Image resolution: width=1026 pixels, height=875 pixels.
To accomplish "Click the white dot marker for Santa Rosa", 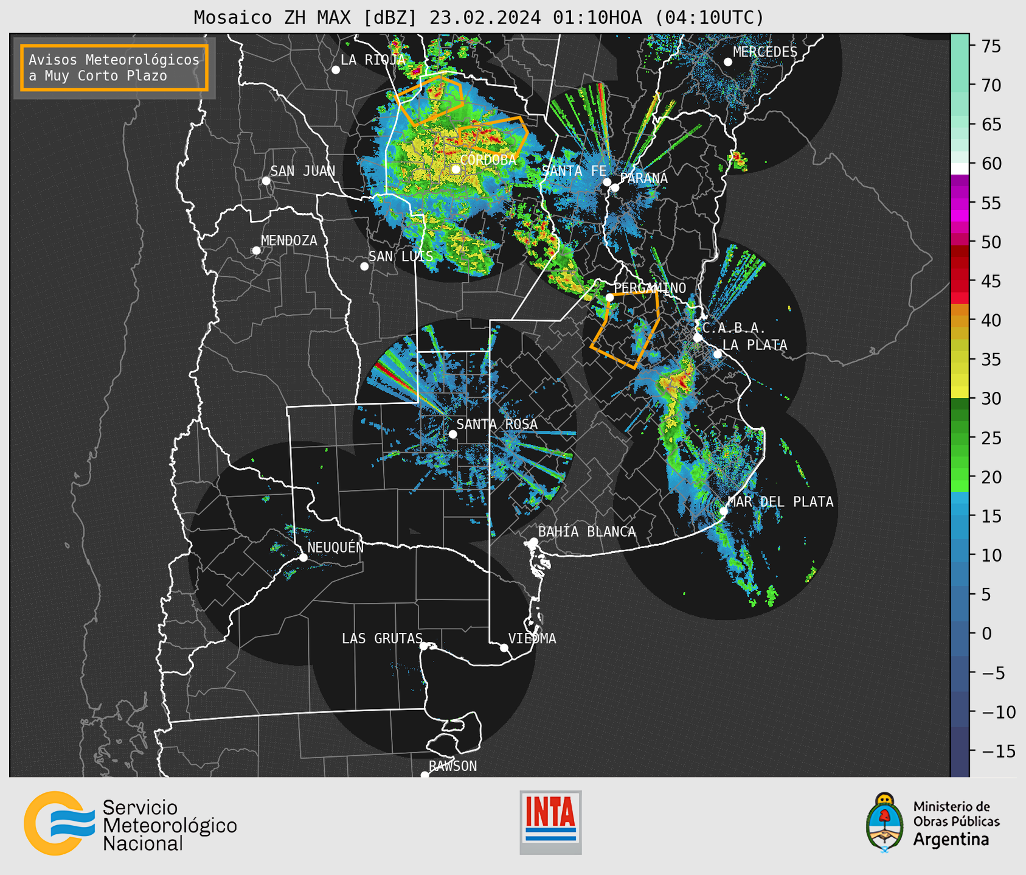I will click(x=452, y=434).
